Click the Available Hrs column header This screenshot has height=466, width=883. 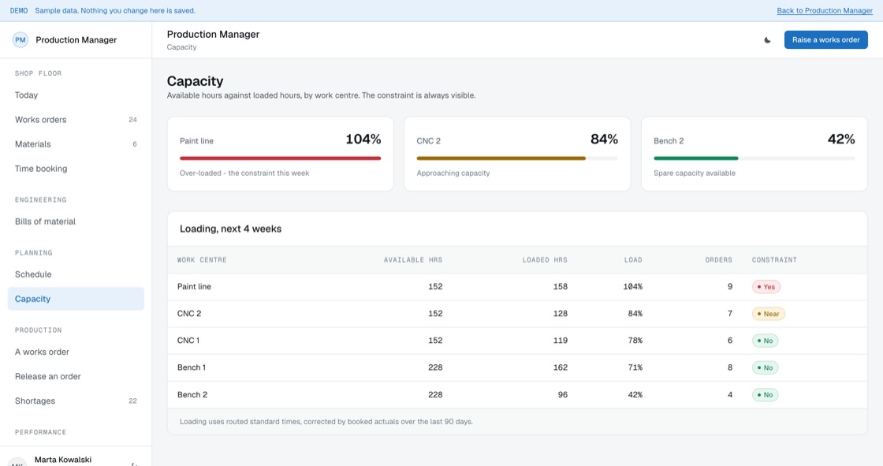click(413, 259)
